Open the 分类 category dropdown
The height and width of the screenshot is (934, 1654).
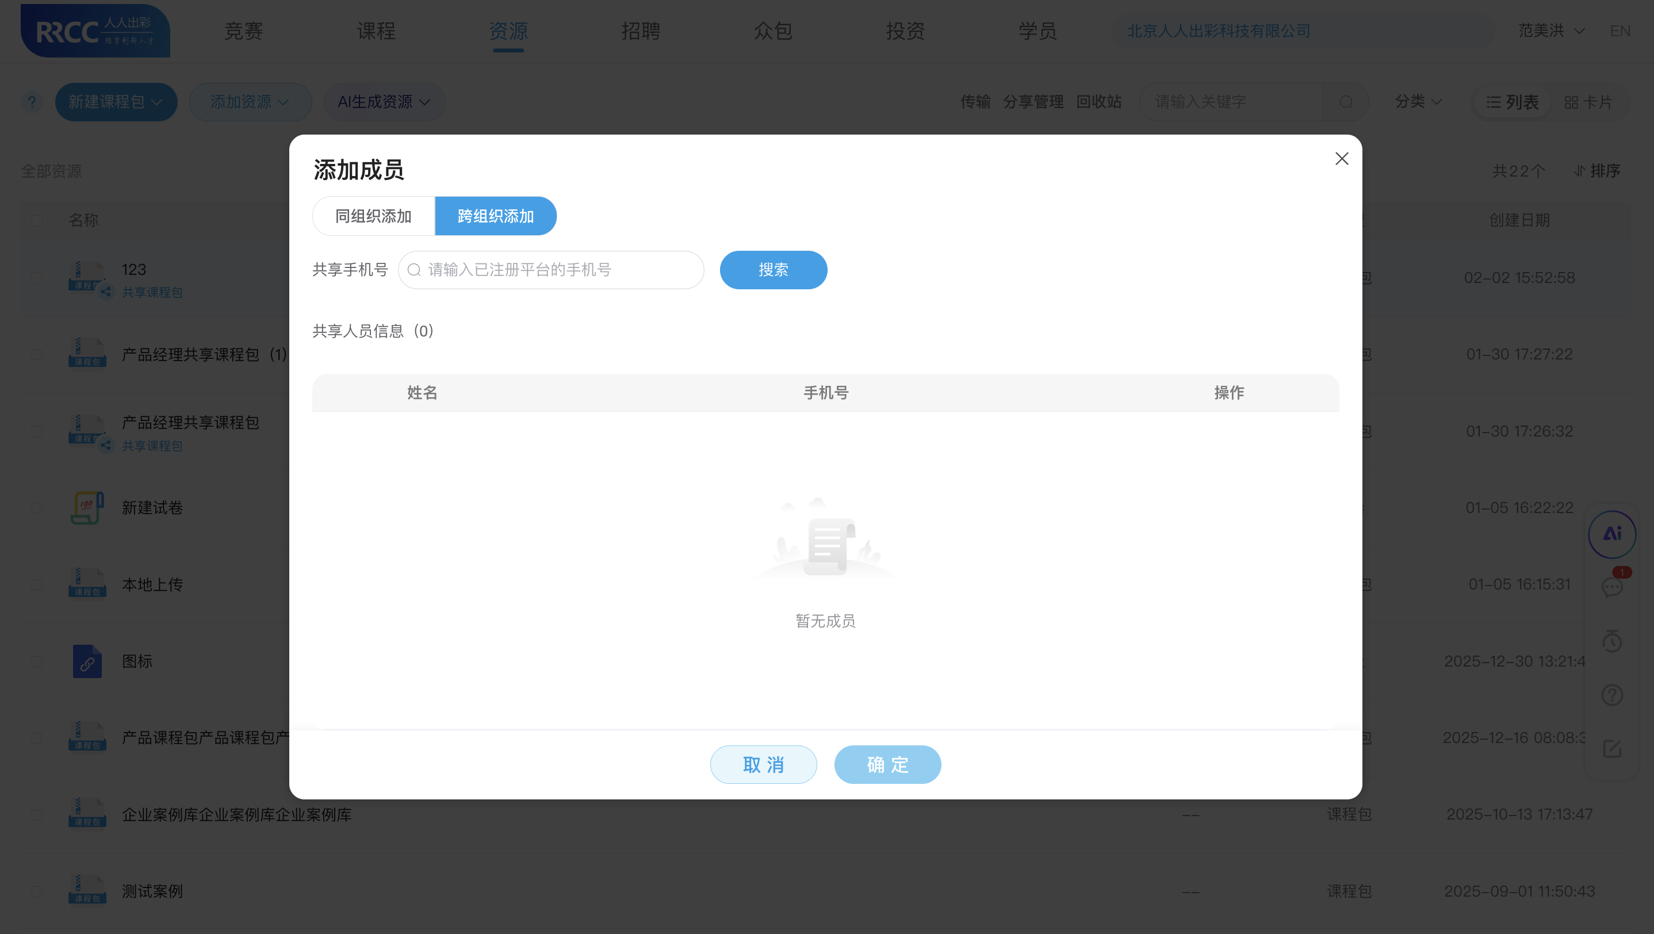[1418, 101]
